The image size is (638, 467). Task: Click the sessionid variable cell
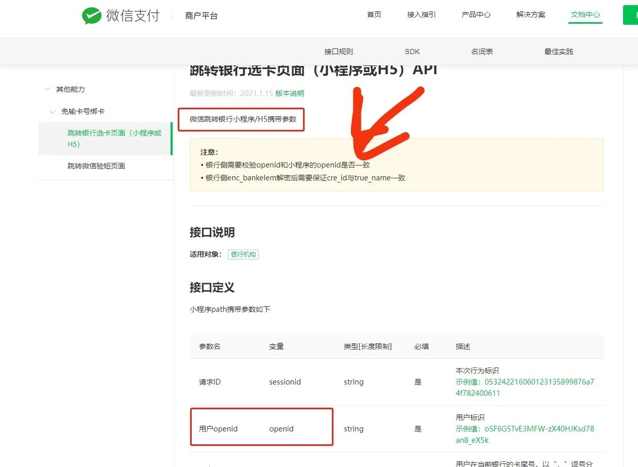pos(285,382)
